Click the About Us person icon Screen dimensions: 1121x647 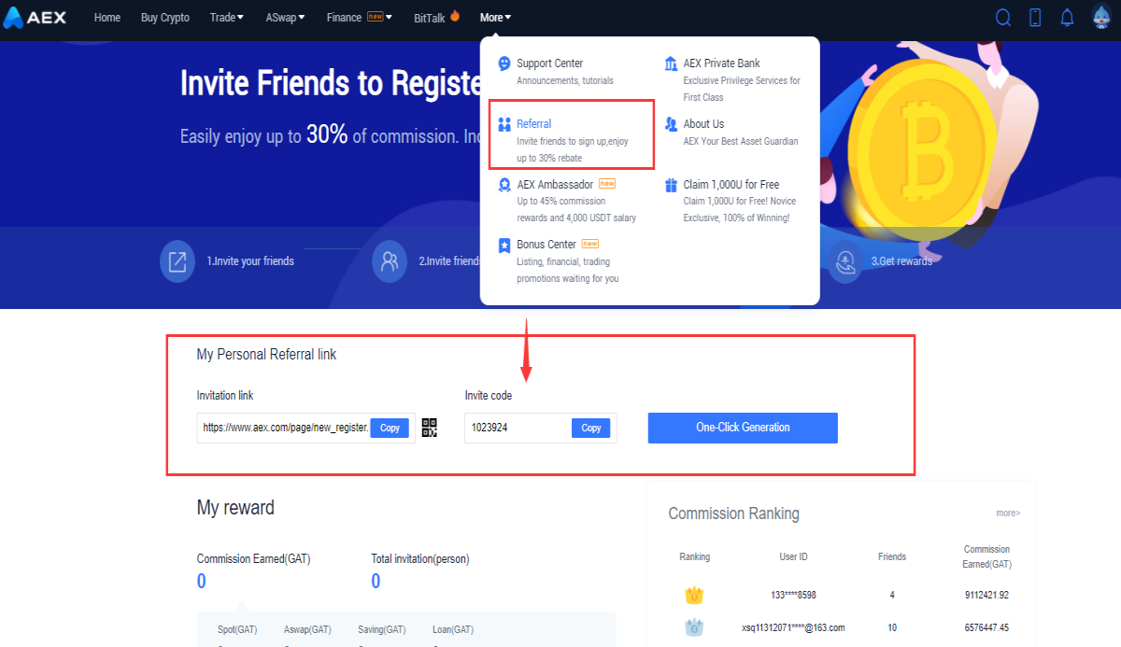[x=671, y=124]
